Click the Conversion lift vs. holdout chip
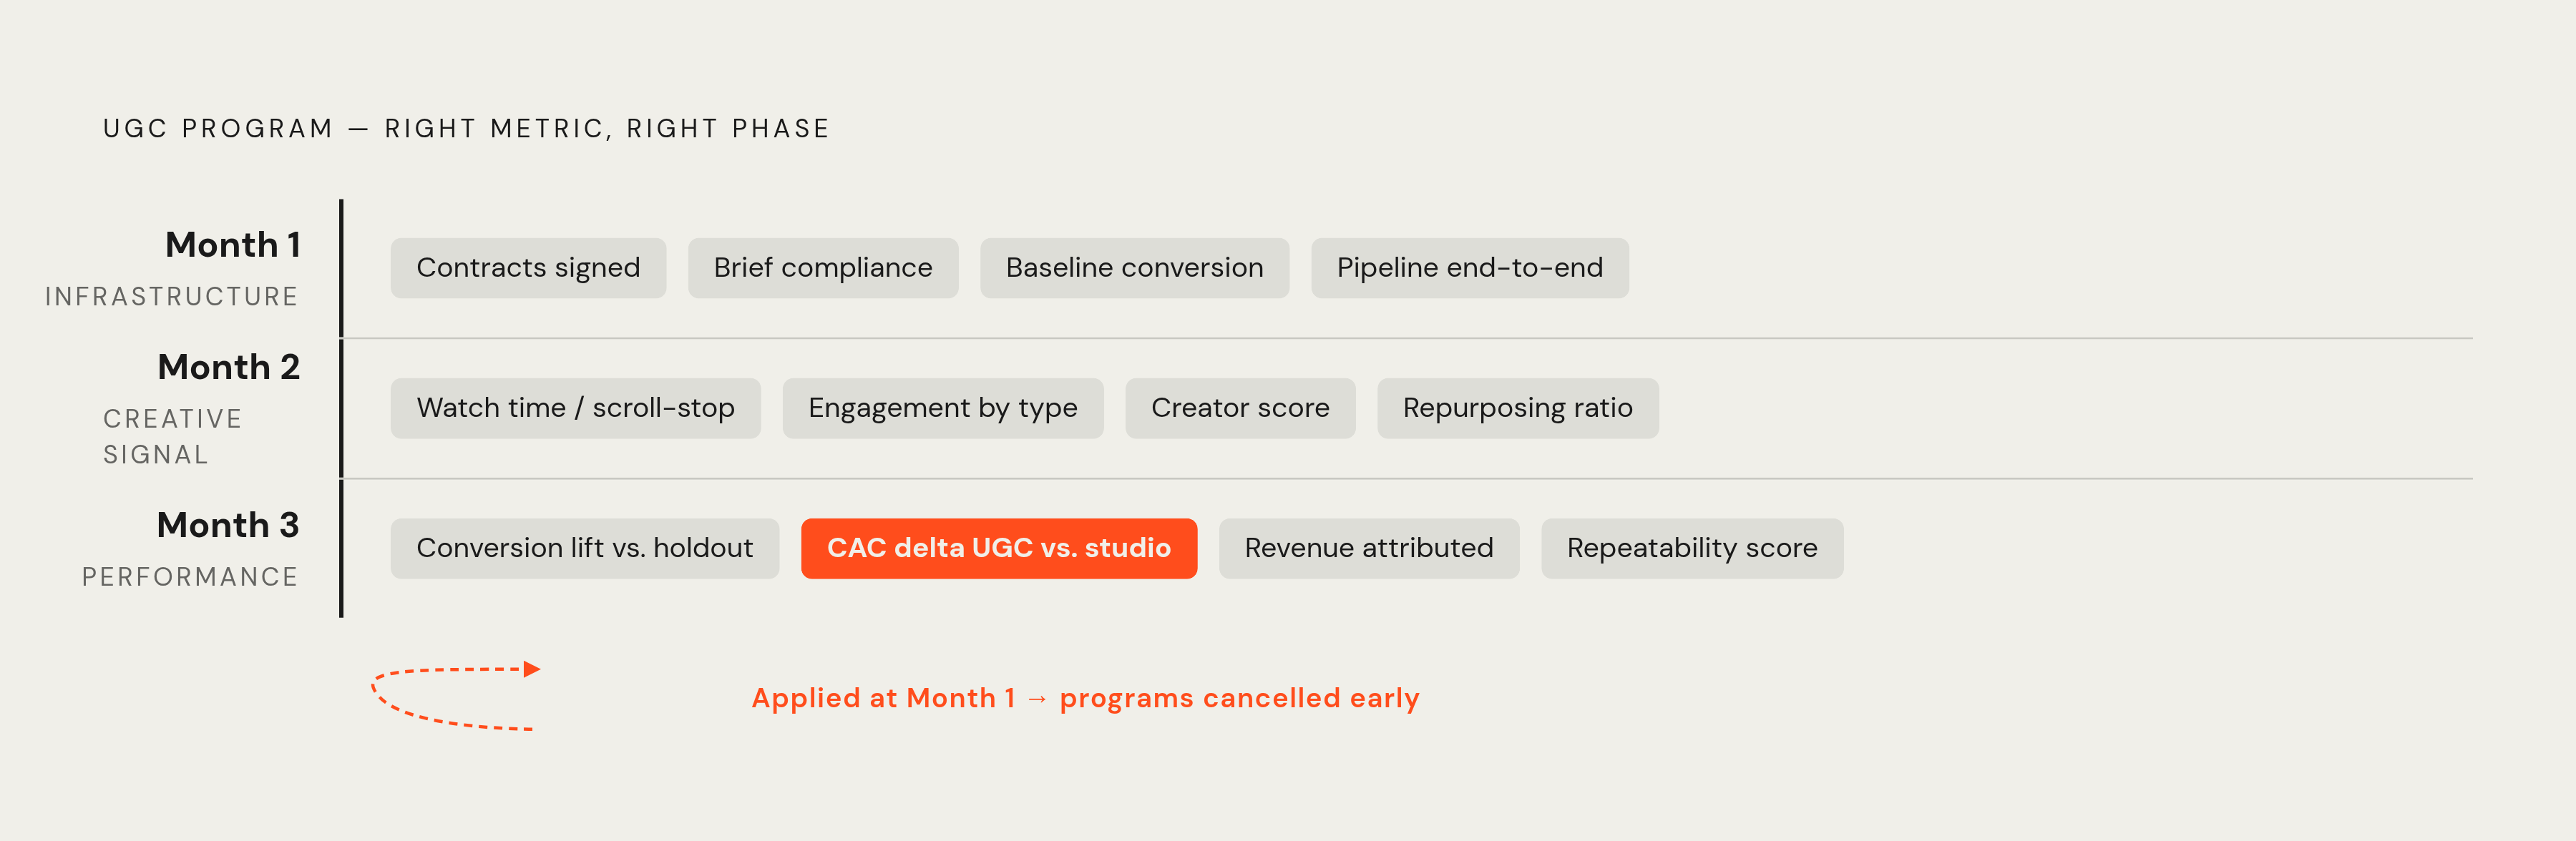 point(584,548)
